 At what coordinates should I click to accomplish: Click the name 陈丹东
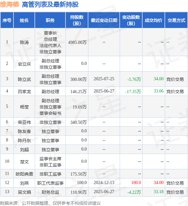point(24,140)
